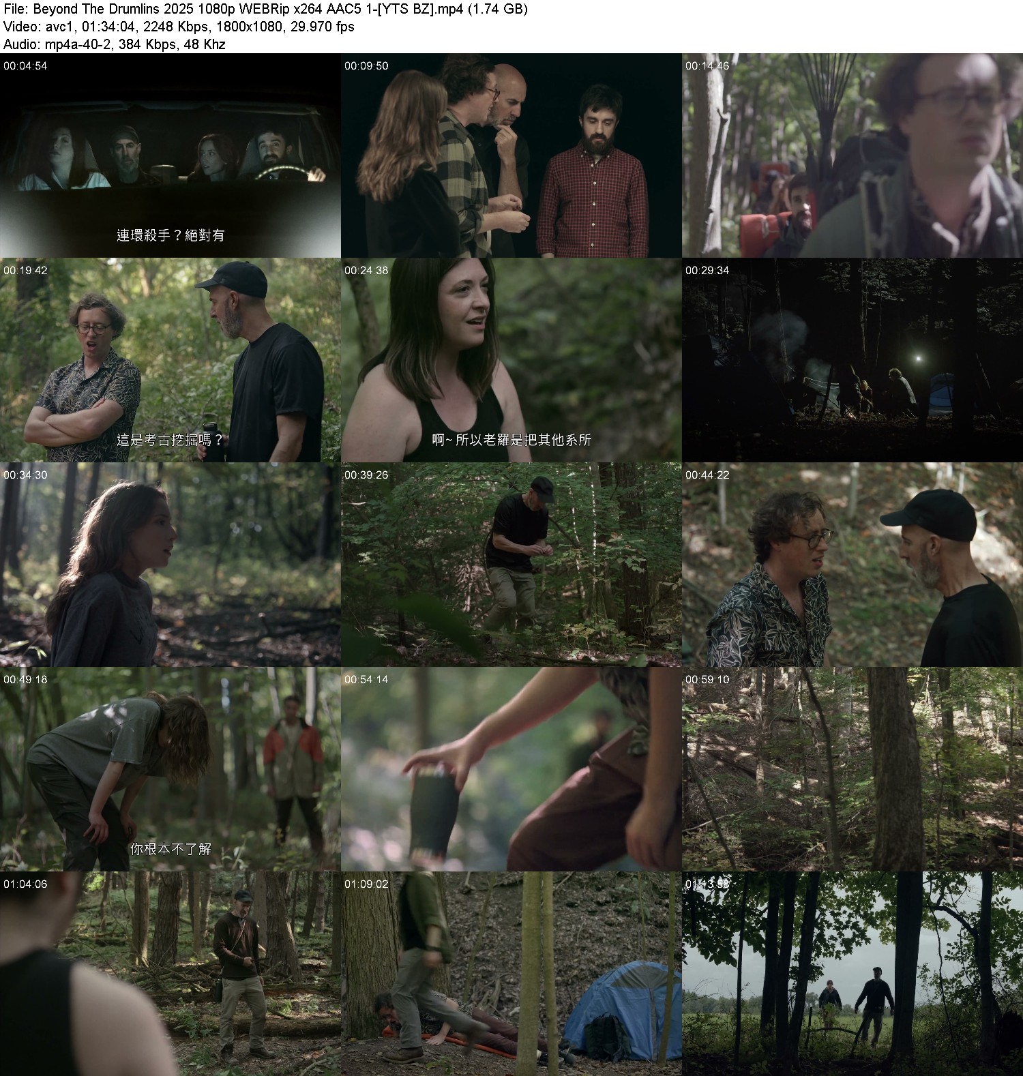Image resolution: width=1023 pixels, height=1076 pixels.
Task: Open the frame of man walking through undergrowth
Action: (x=512, y=565)
